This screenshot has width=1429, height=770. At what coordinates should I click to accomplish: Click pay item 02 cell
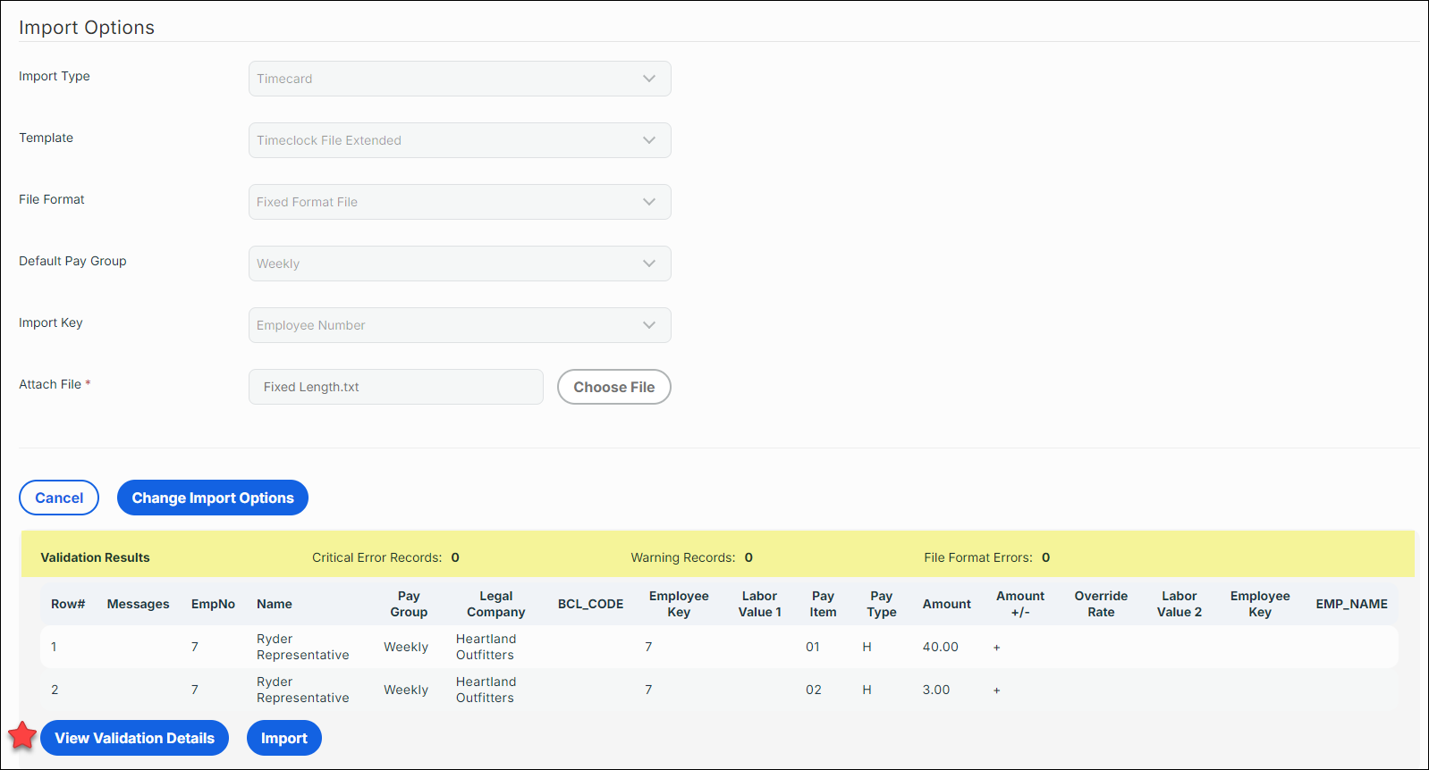coord(814,690)
